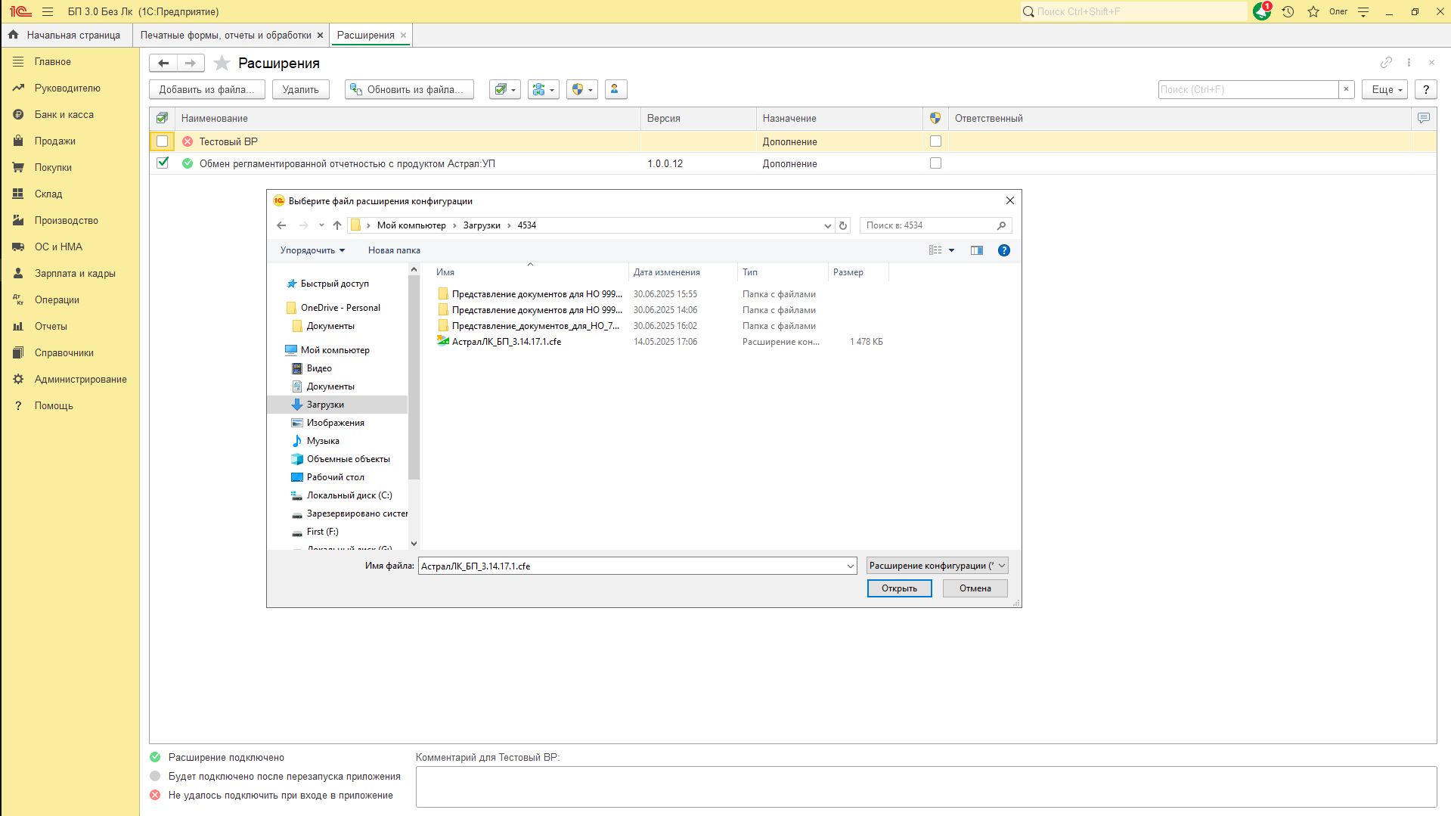This screenshot has width=1451, height=816.
Task: Click the discussion icon in the table header
Action: (1423, 118)
